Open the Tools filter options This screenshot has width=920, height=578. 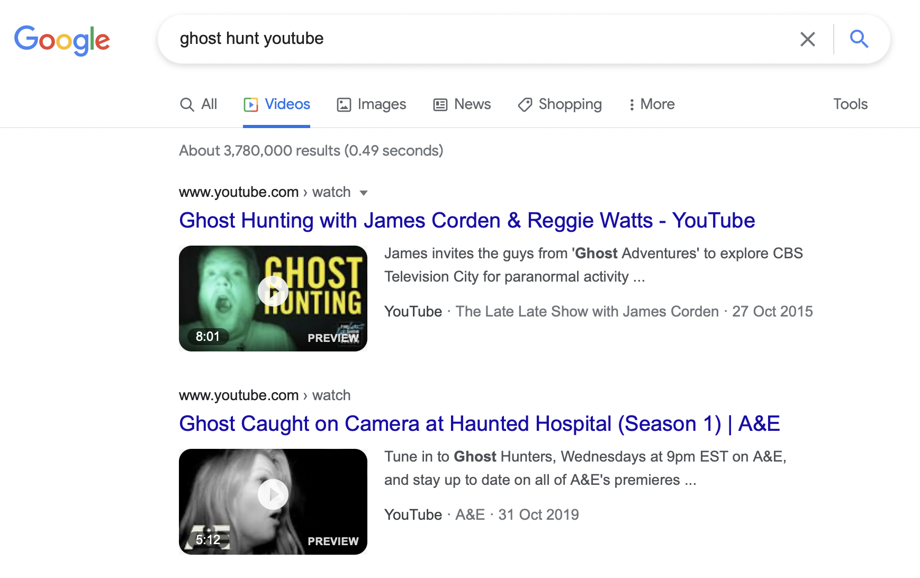tap(850, 104)
